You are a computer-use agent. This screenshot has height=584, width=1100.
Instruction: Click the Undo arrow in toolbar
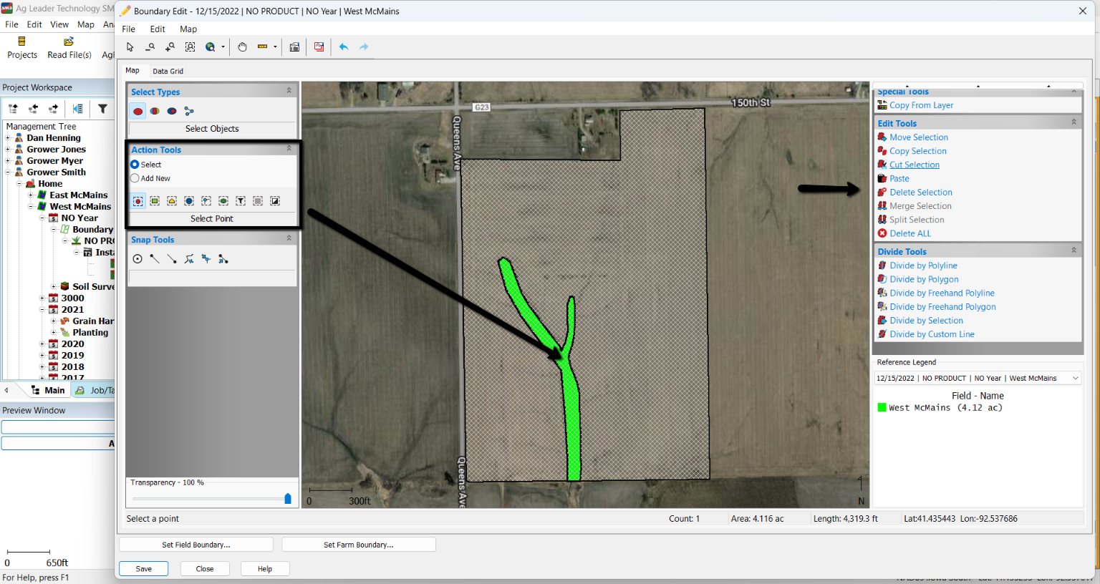pos(344,47)
